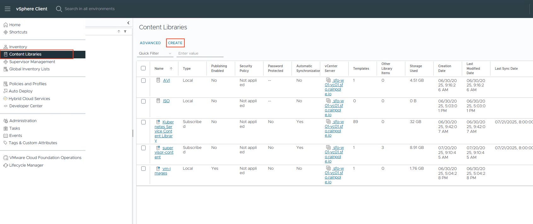Image resolution: width=533 pixels, height=224 pixels.
Task: Open the hamburger navigation menu icon
Action: (x=8, y=9)
